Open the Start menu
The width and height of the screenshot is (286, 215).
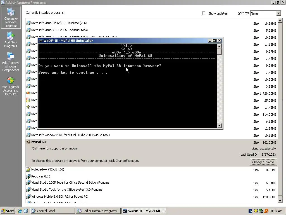click(8, 211)
